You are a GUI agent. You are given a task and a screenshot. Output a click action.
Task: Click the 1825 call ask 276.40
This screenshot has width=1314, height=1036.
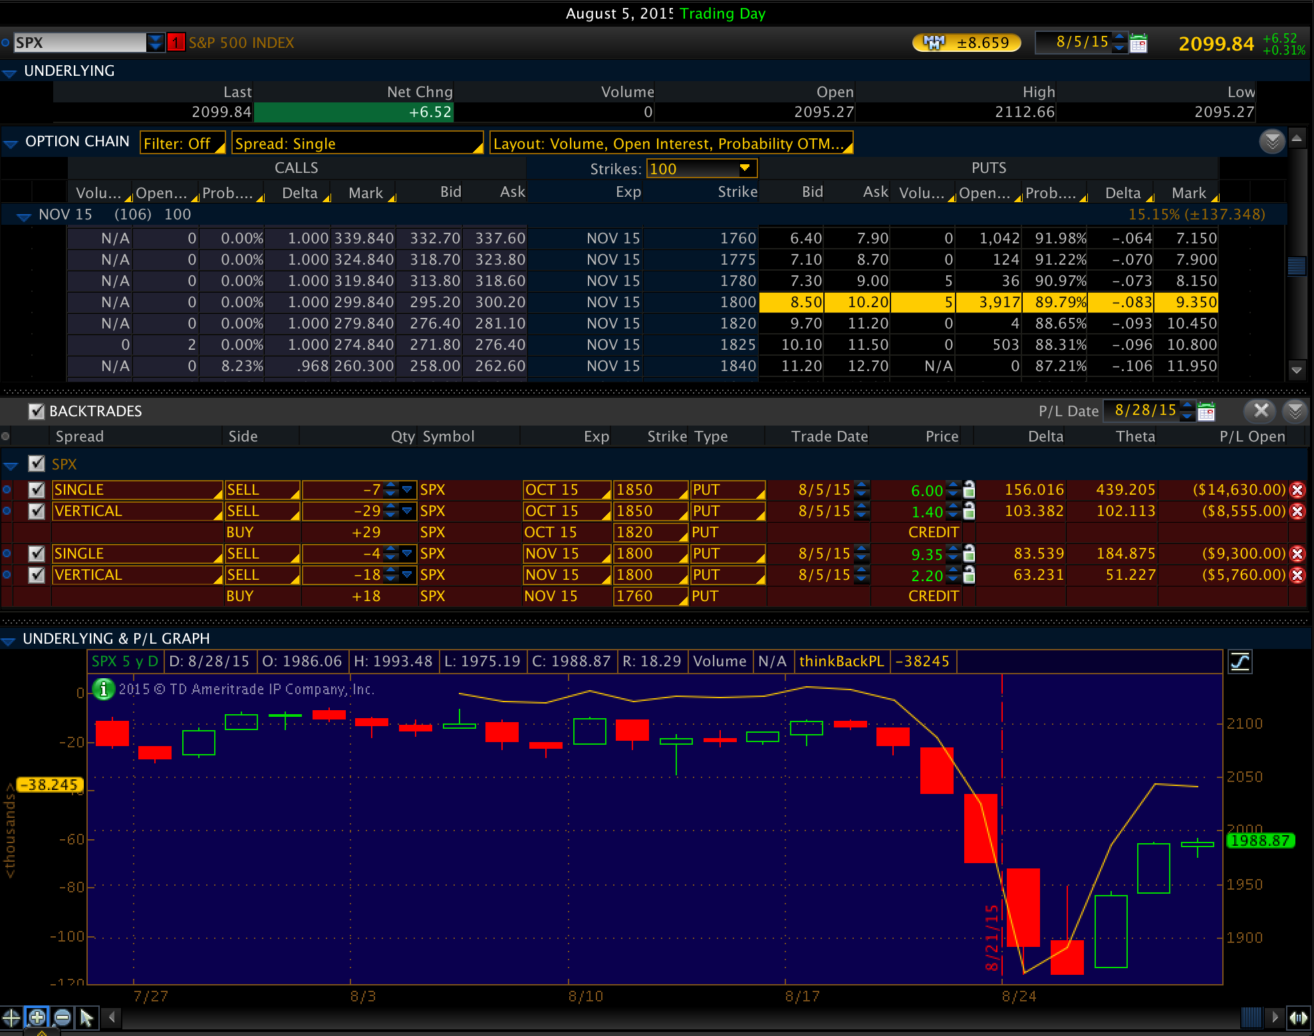click(x=495, y=344)
